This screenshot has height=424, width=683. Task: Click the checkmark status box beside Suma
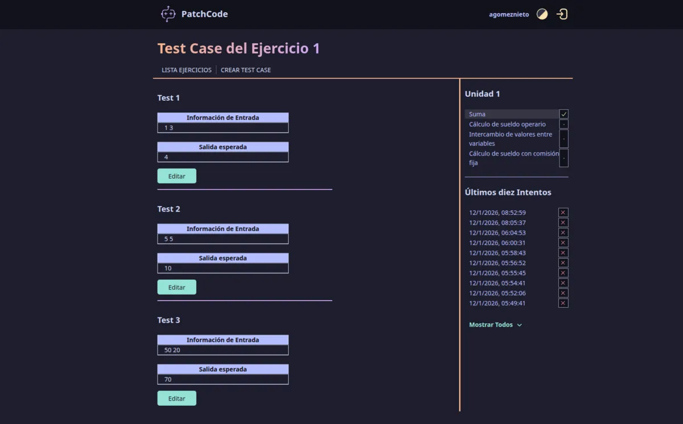tap(563, 114)
